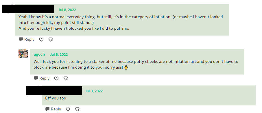262x113 pixels.
Task: Select the comment text starting "Yeah I know"
Action: tap(121, 23)
